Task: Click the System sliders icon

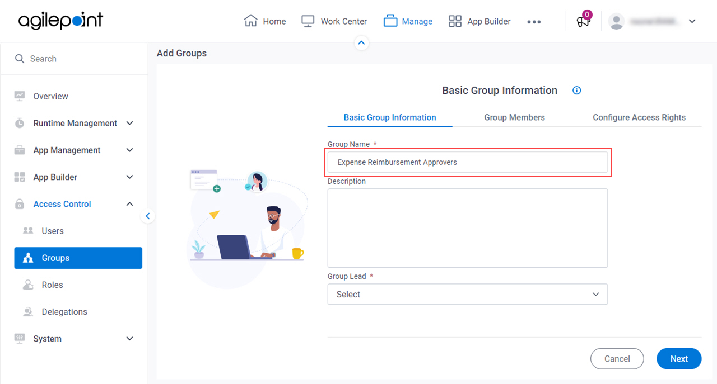Action: (20, 338)
